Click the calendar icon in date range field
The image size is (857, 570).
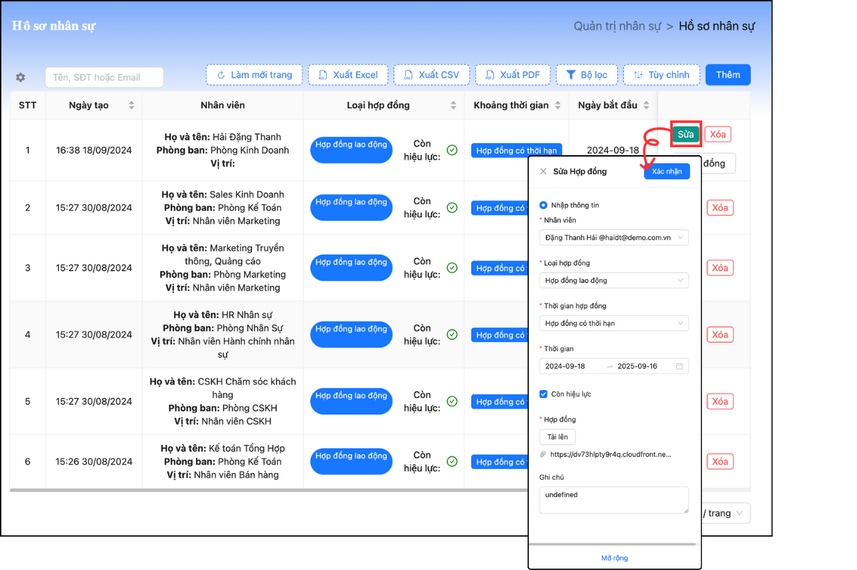pyautogui.click(x=680, y=367)
